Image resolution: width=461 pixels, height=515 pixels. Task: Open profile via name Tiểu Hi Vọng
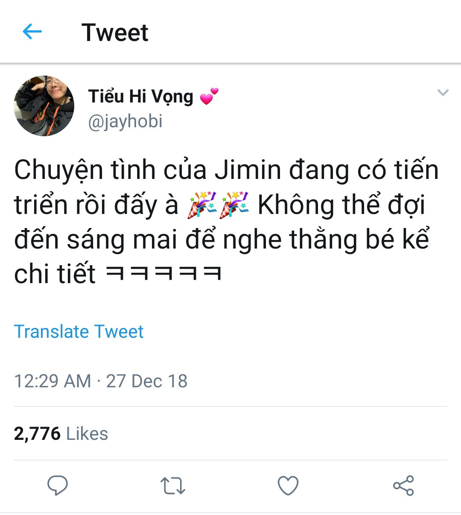click(141, 97)
